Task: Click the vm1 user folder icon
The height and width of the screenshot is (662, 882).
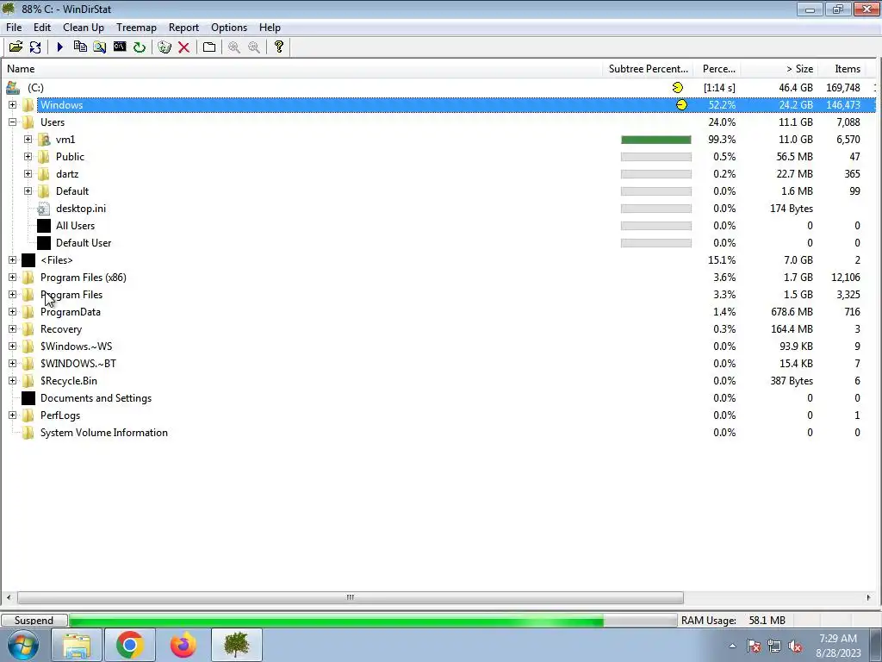Action: (x=44, y=140)
